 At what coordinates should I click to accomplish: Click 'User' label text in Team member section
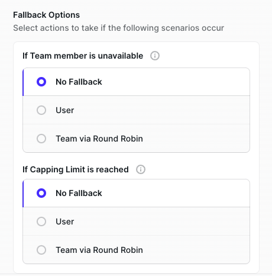[x=65, y=110]
